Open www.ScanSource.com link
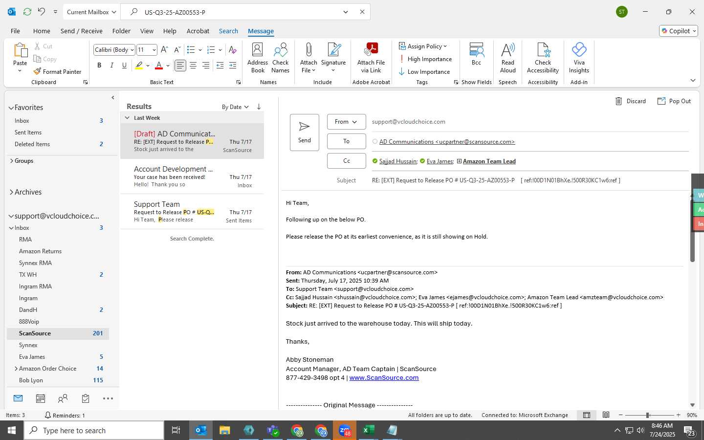 click(x=384, y=378)
